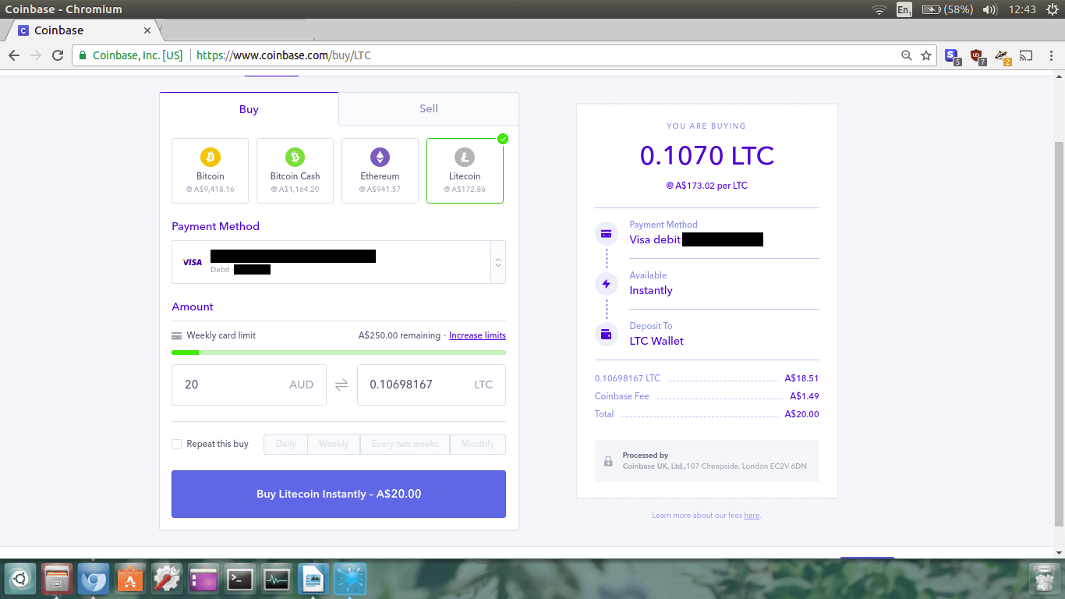The image size is (1065, 599).
Task: Open the Privacy Badger extension icon
Action: pyautogui.click(x=1003, y=56)
